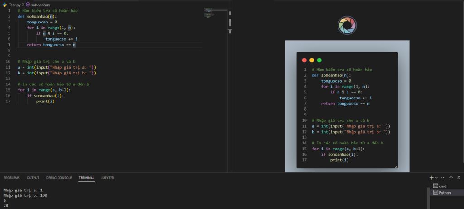
Task: Expand the new terminal launch profile dropdown
Action: click(437, 178)
